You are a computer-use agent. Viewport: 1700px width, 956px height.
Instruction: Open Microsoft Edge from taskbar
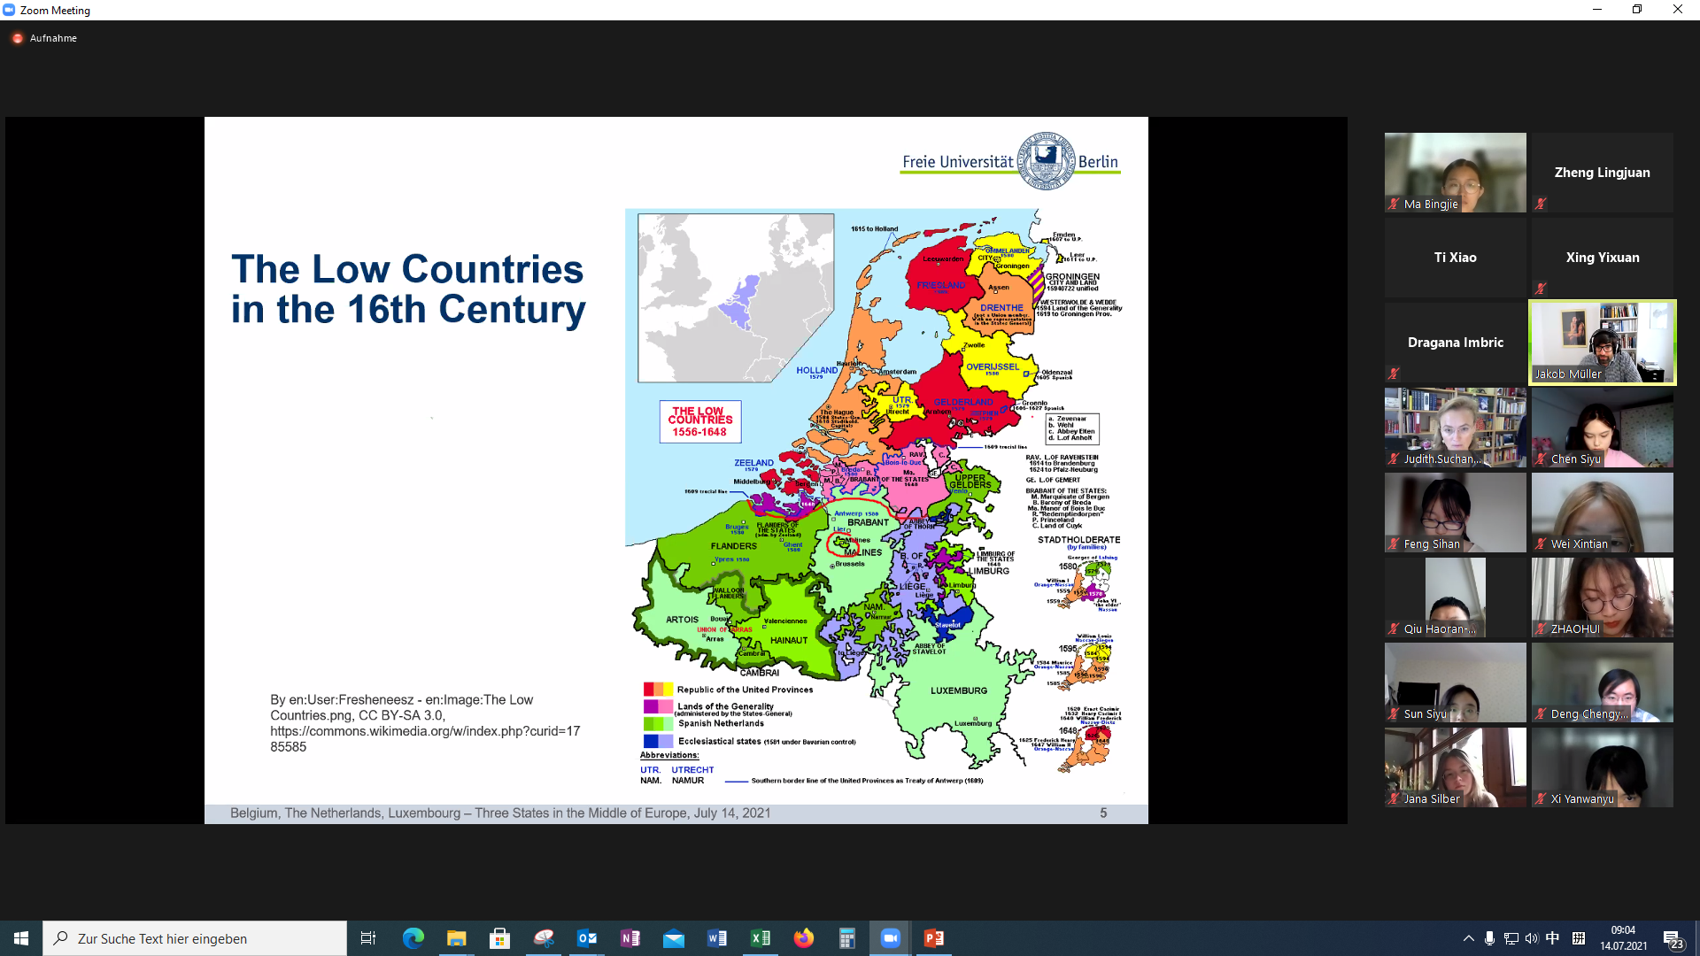413,938
